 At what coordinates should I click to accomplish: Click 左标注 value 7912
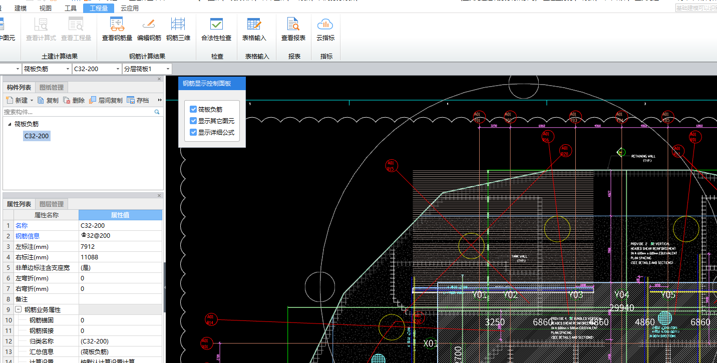(x=121, y=246)
